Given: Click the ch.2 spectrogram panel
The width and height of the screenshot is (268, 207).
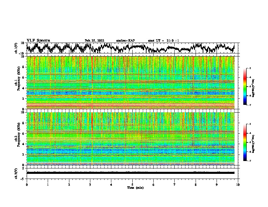Looking at the screenshot, I should (131, 139).
